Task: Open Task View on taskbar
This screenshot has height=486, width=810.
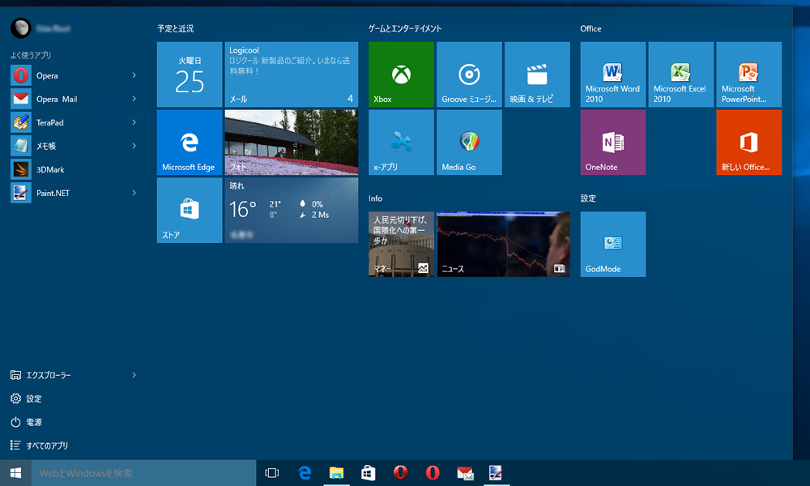Action: coord(271,473)
